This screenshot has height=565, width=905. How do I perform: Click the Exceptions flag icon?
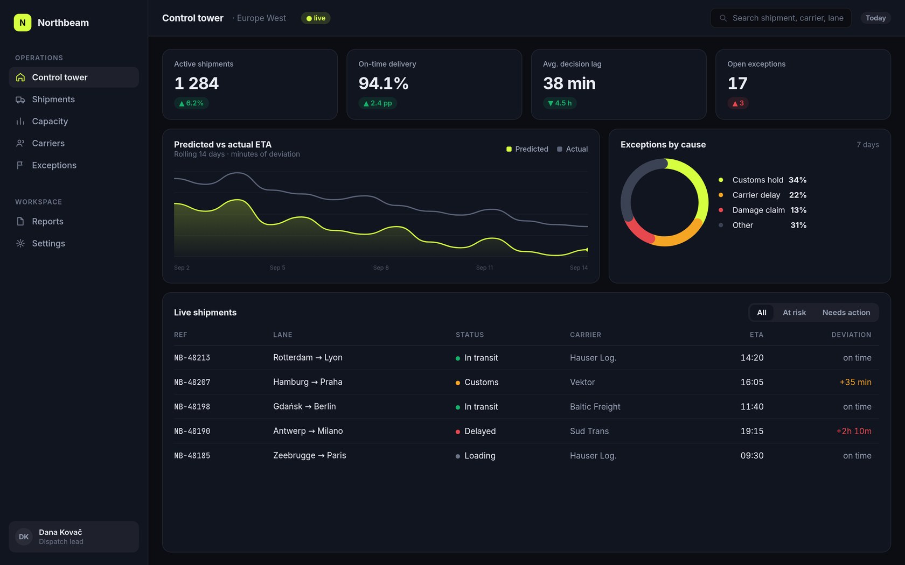click(x=20, y=165)
